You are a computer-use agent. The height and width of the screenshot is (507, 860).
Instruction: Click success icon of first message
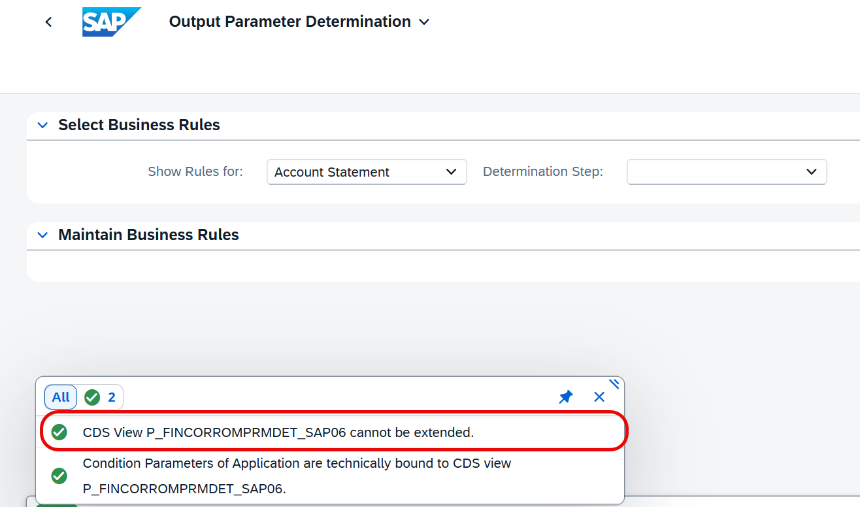click(x=59, y=432)
